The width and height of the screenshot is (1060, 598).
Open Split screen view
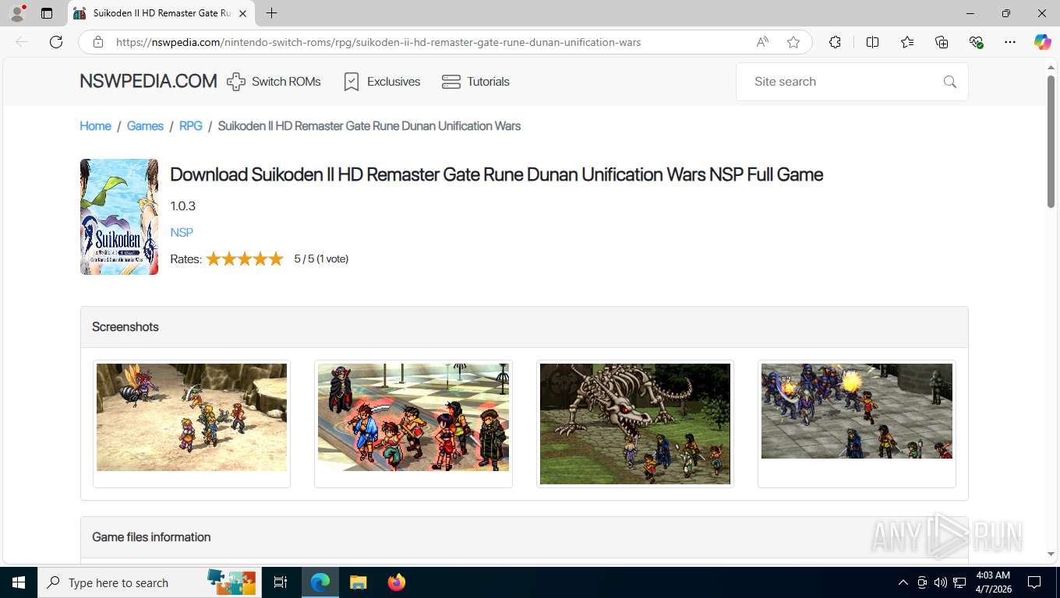(873, 42)
